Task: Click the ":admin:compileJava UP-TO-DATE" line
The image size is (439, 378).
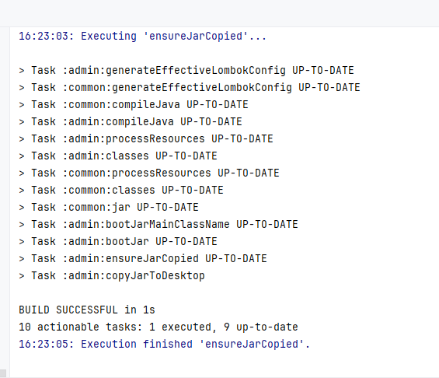Action: [131, 122]
